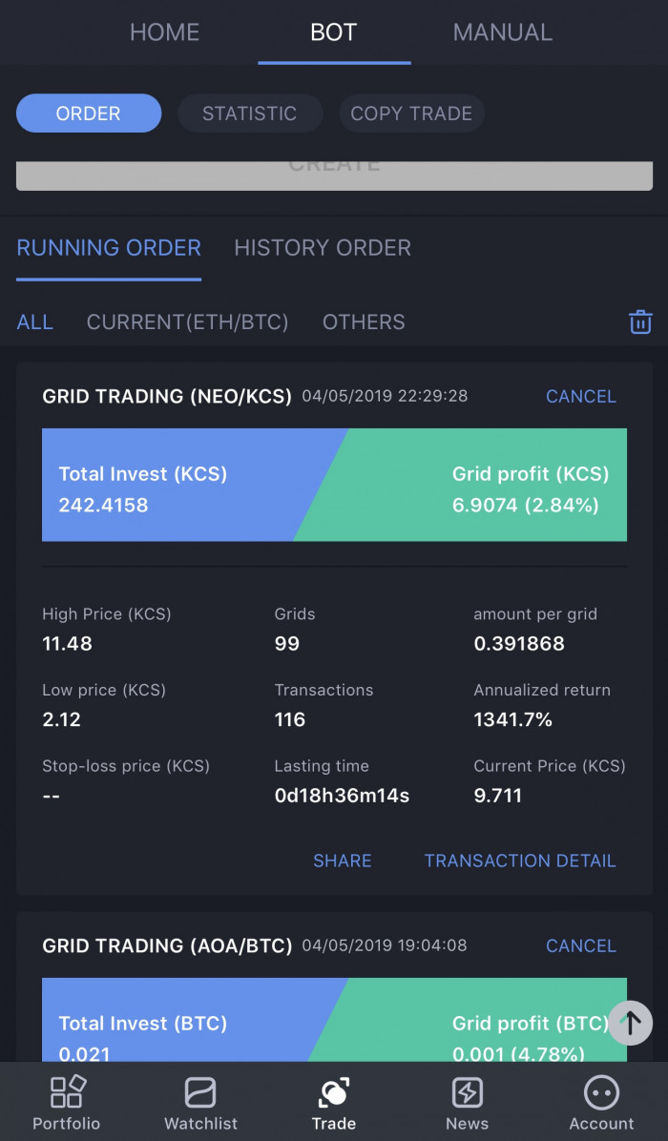Open TRANSACTION DETAIL for NEO/KCS order
Image resolution: width=668 pixels, height=1141 pixels.
pos(520,861)
